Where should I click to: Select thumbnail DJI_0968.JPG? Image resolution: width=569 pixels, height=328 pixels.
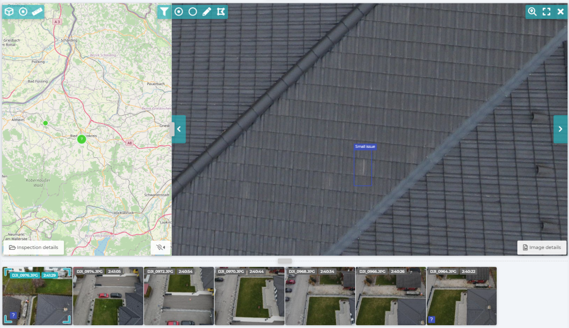tap(320, 296)
